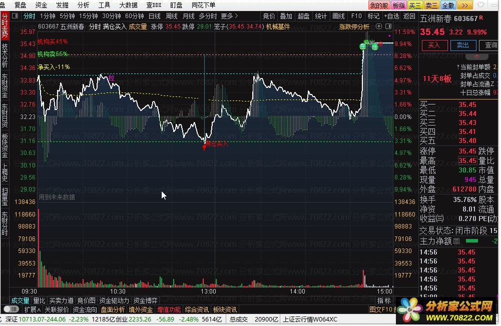Image resolution: width=501 pixels, height=326 pixels.
Task: Open the 发掘 menu
Action: [62, 5]
